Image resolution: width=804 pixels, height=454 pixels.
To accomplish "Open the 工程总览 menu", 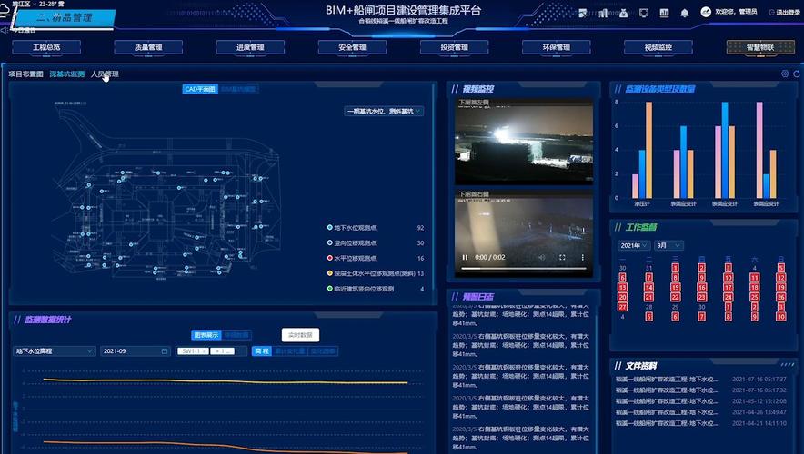I will pyautogui.click(x=46, y=47).
